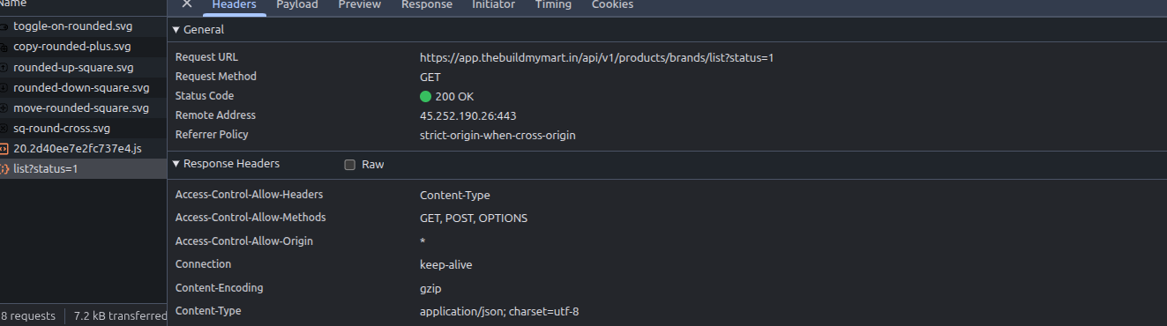Click the Name column header
1167x326 pixels.
tap(13, 4)
